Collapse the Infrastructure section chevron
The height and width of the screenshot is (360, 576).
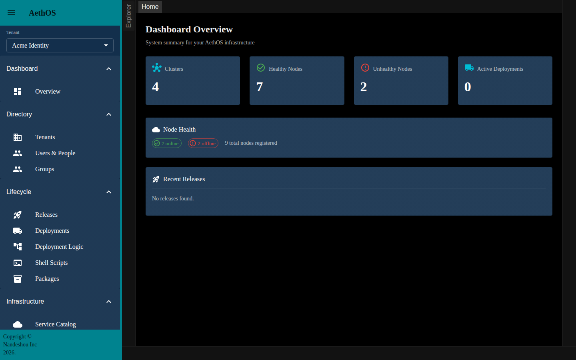pyautogui.click(x=109, y=302)
